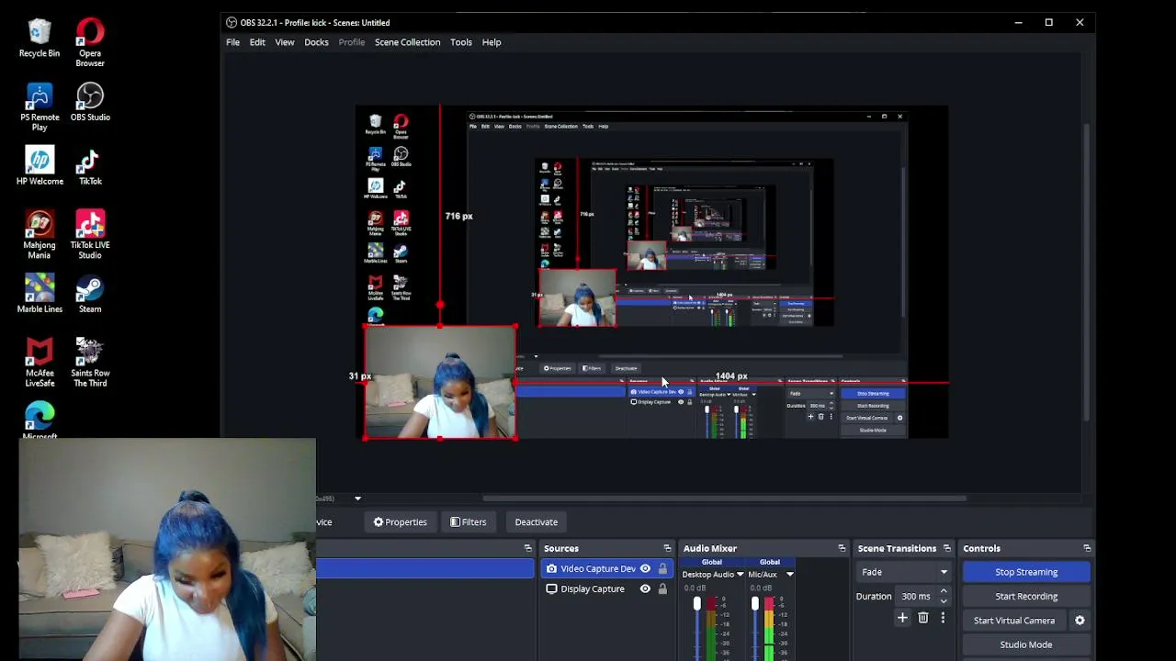The height and width of the screenshot is (661, 1176).
Task: Lock the Display Capture source
Action: pos(662,589)
